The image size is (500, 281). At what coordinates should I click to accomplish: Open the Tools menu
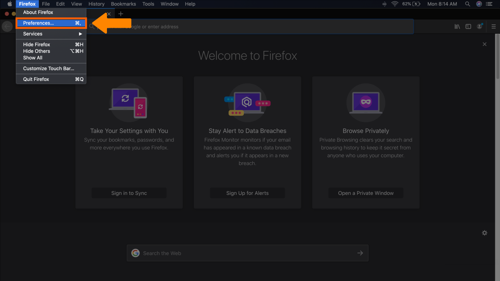tap(148, 4)
